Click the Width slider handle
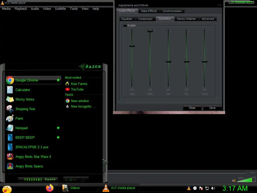 coord(150,31)
